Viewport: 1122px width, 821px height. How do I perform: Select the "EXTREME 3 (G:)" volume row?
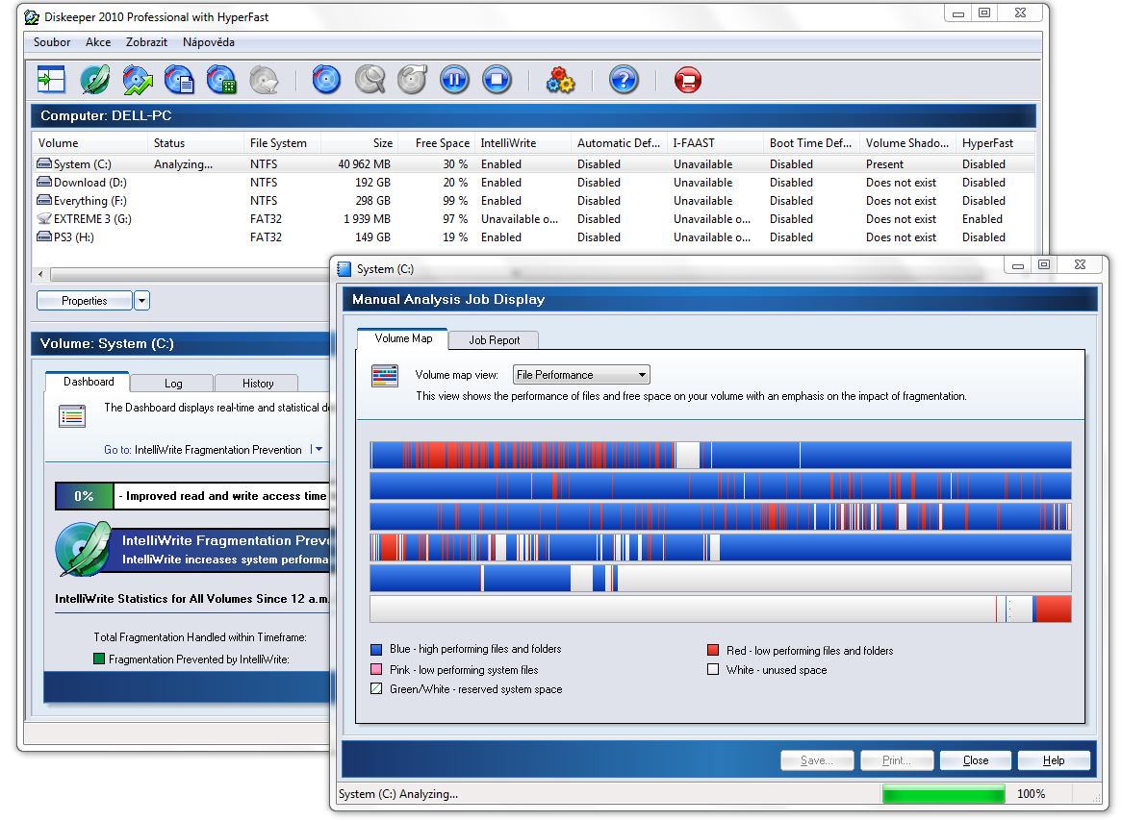pos(533,219)
